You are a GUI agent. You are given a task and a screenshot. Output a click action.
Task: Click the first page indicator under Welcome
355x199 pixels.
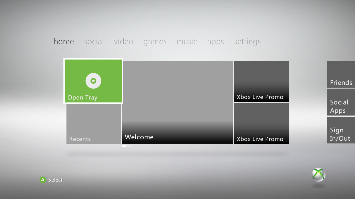(x=124, y=146)
